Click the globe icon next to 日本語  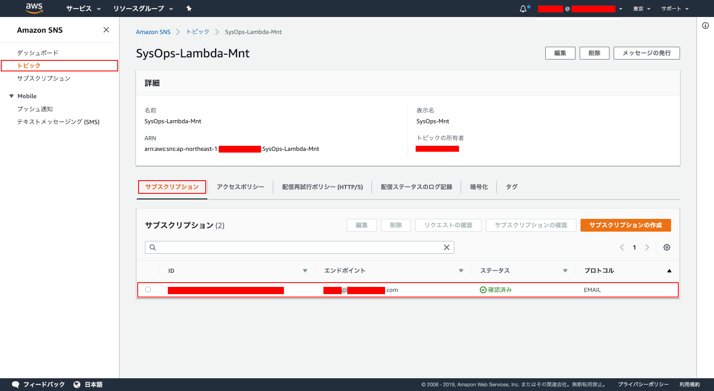coord(76,384)
